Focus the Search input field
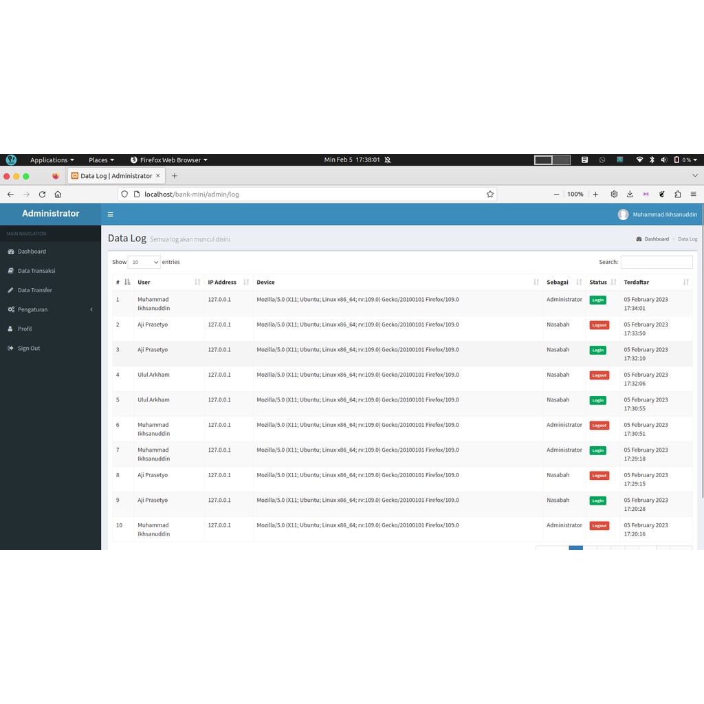Screen dimensions: 704x704 pyautogui.click(x=657, y=262)
